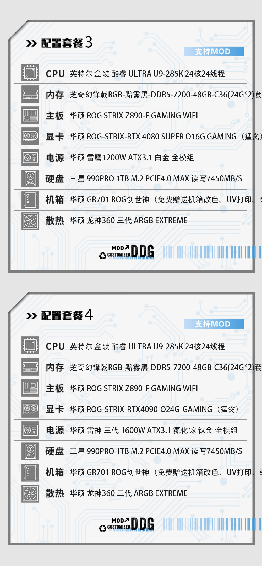Select the 配置套餐4 heading
This screenshot has width=262, height=566.
[x=67, y=315]
